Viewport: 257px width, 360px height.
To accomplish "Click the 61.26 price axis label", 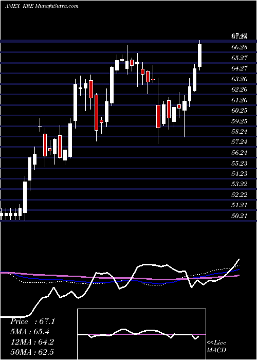I will [x=240, y=100].
